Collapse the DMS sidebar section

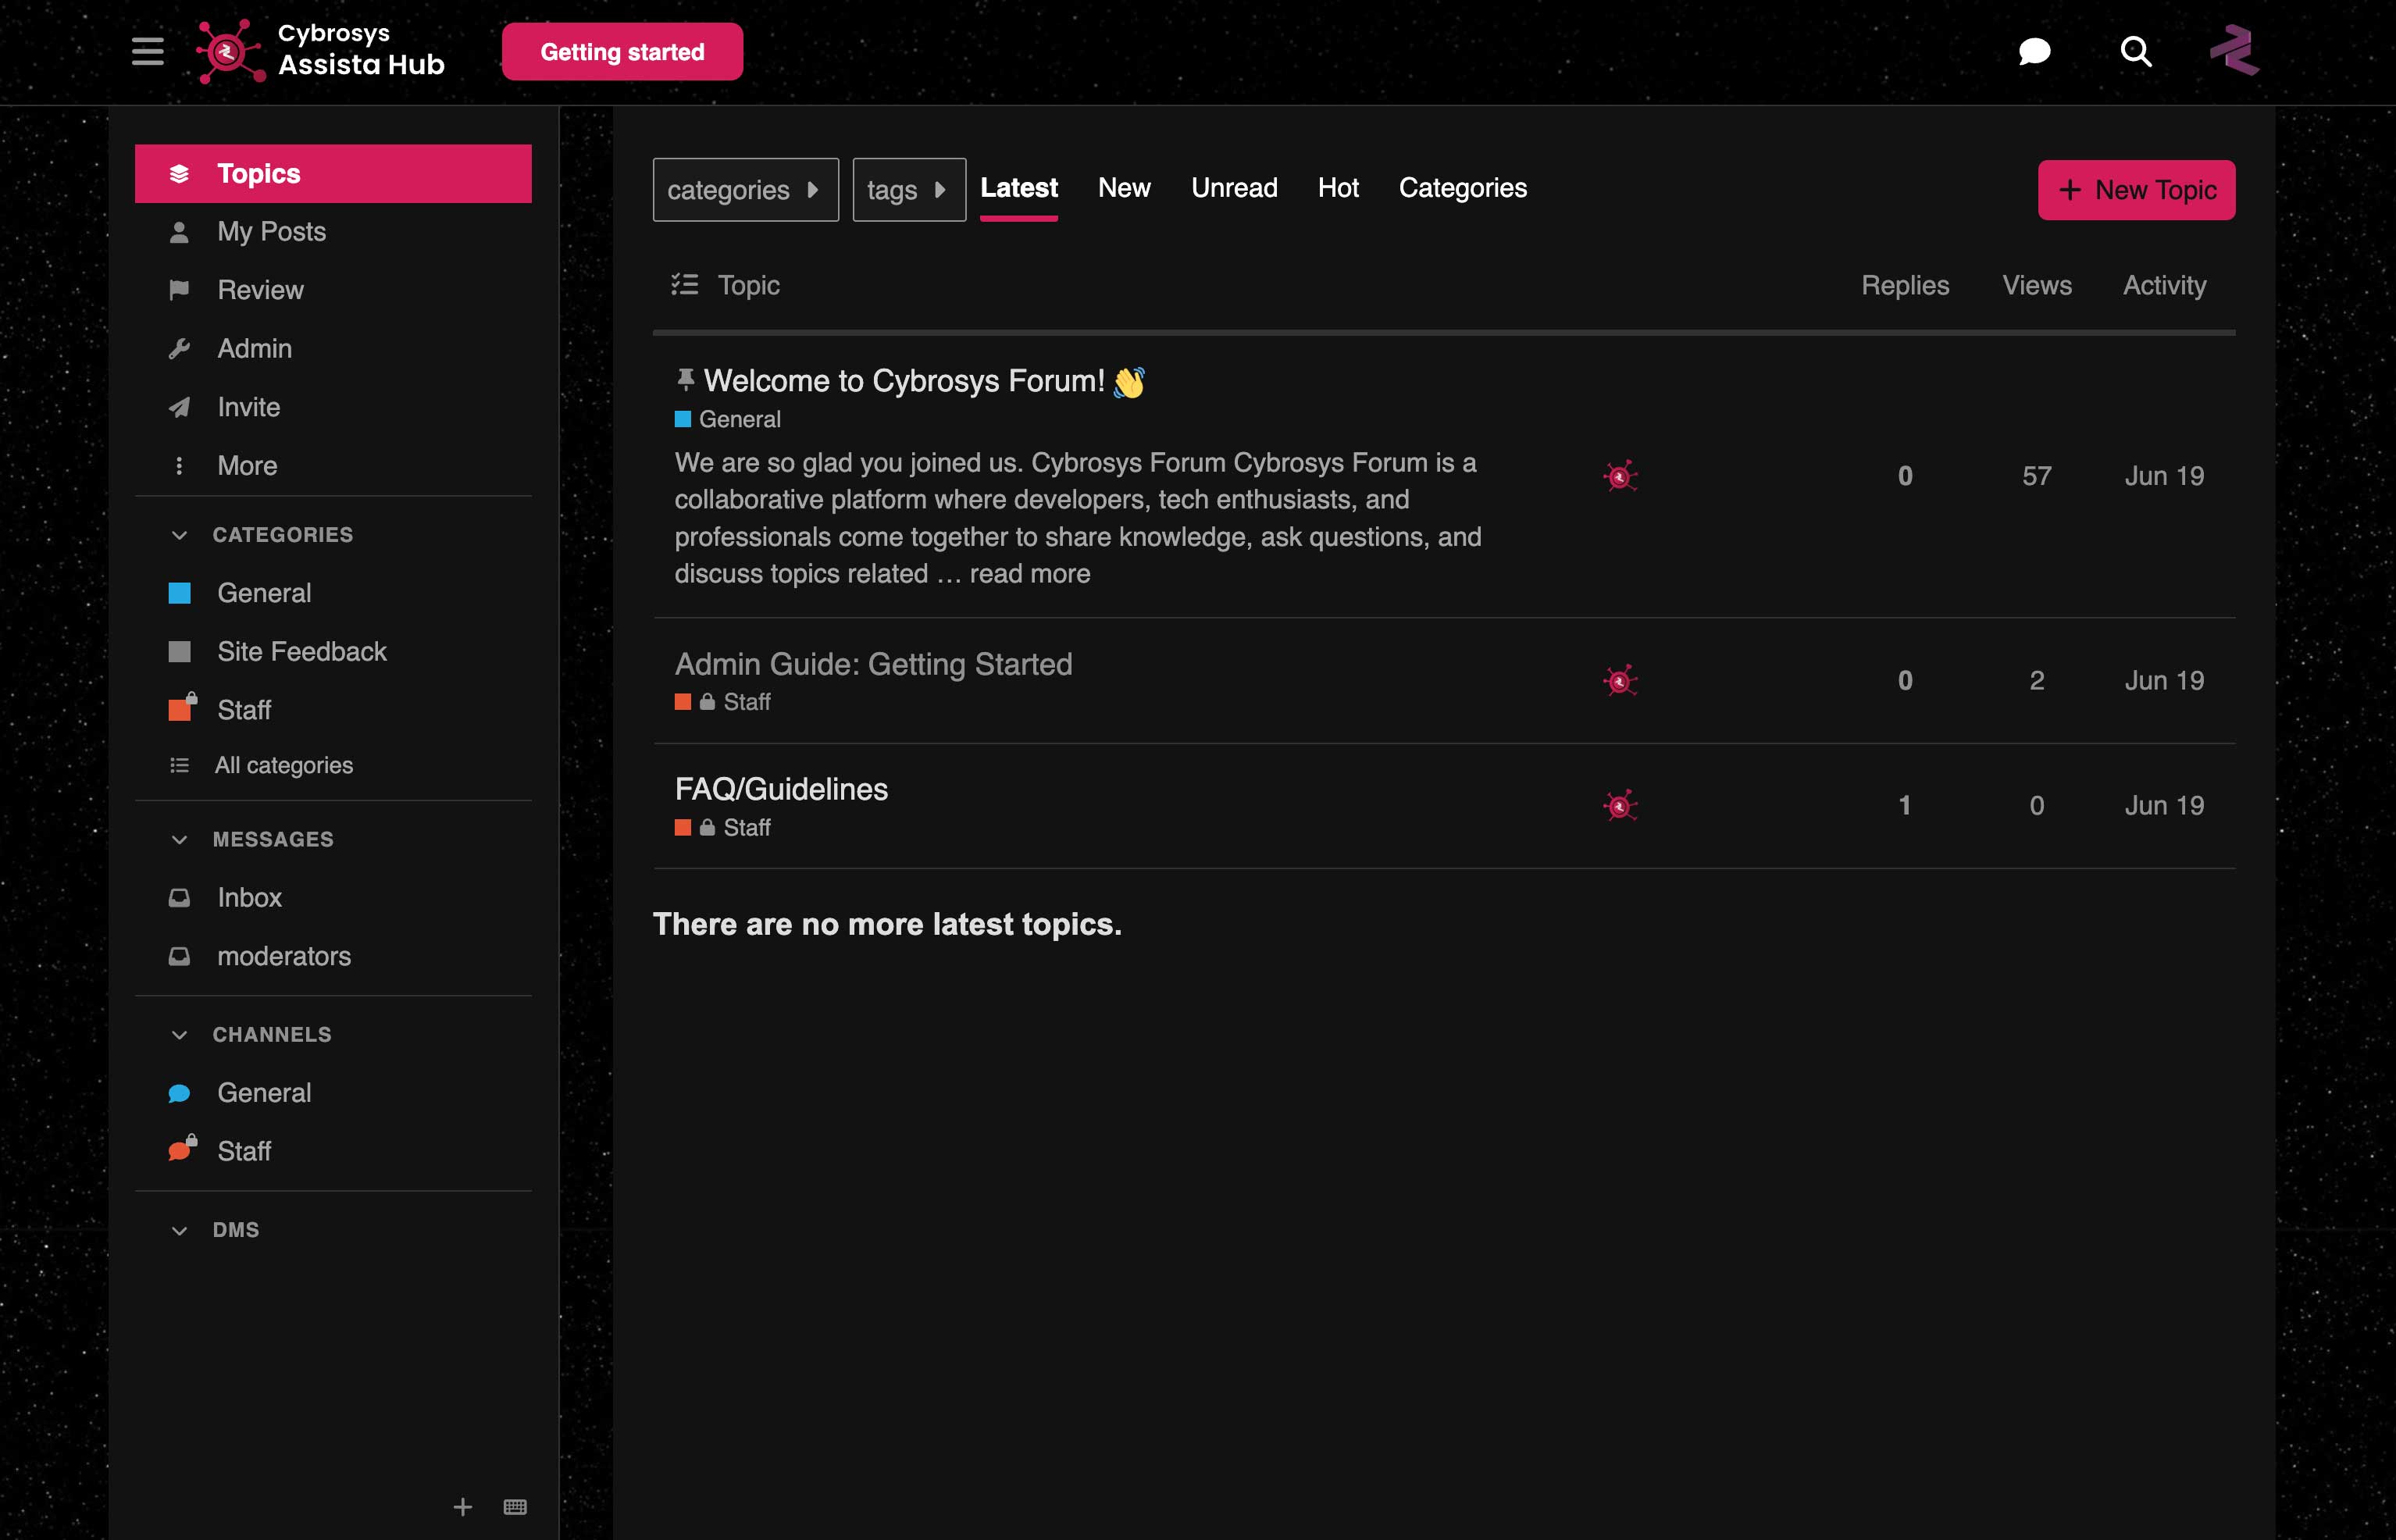(216, 1230)
